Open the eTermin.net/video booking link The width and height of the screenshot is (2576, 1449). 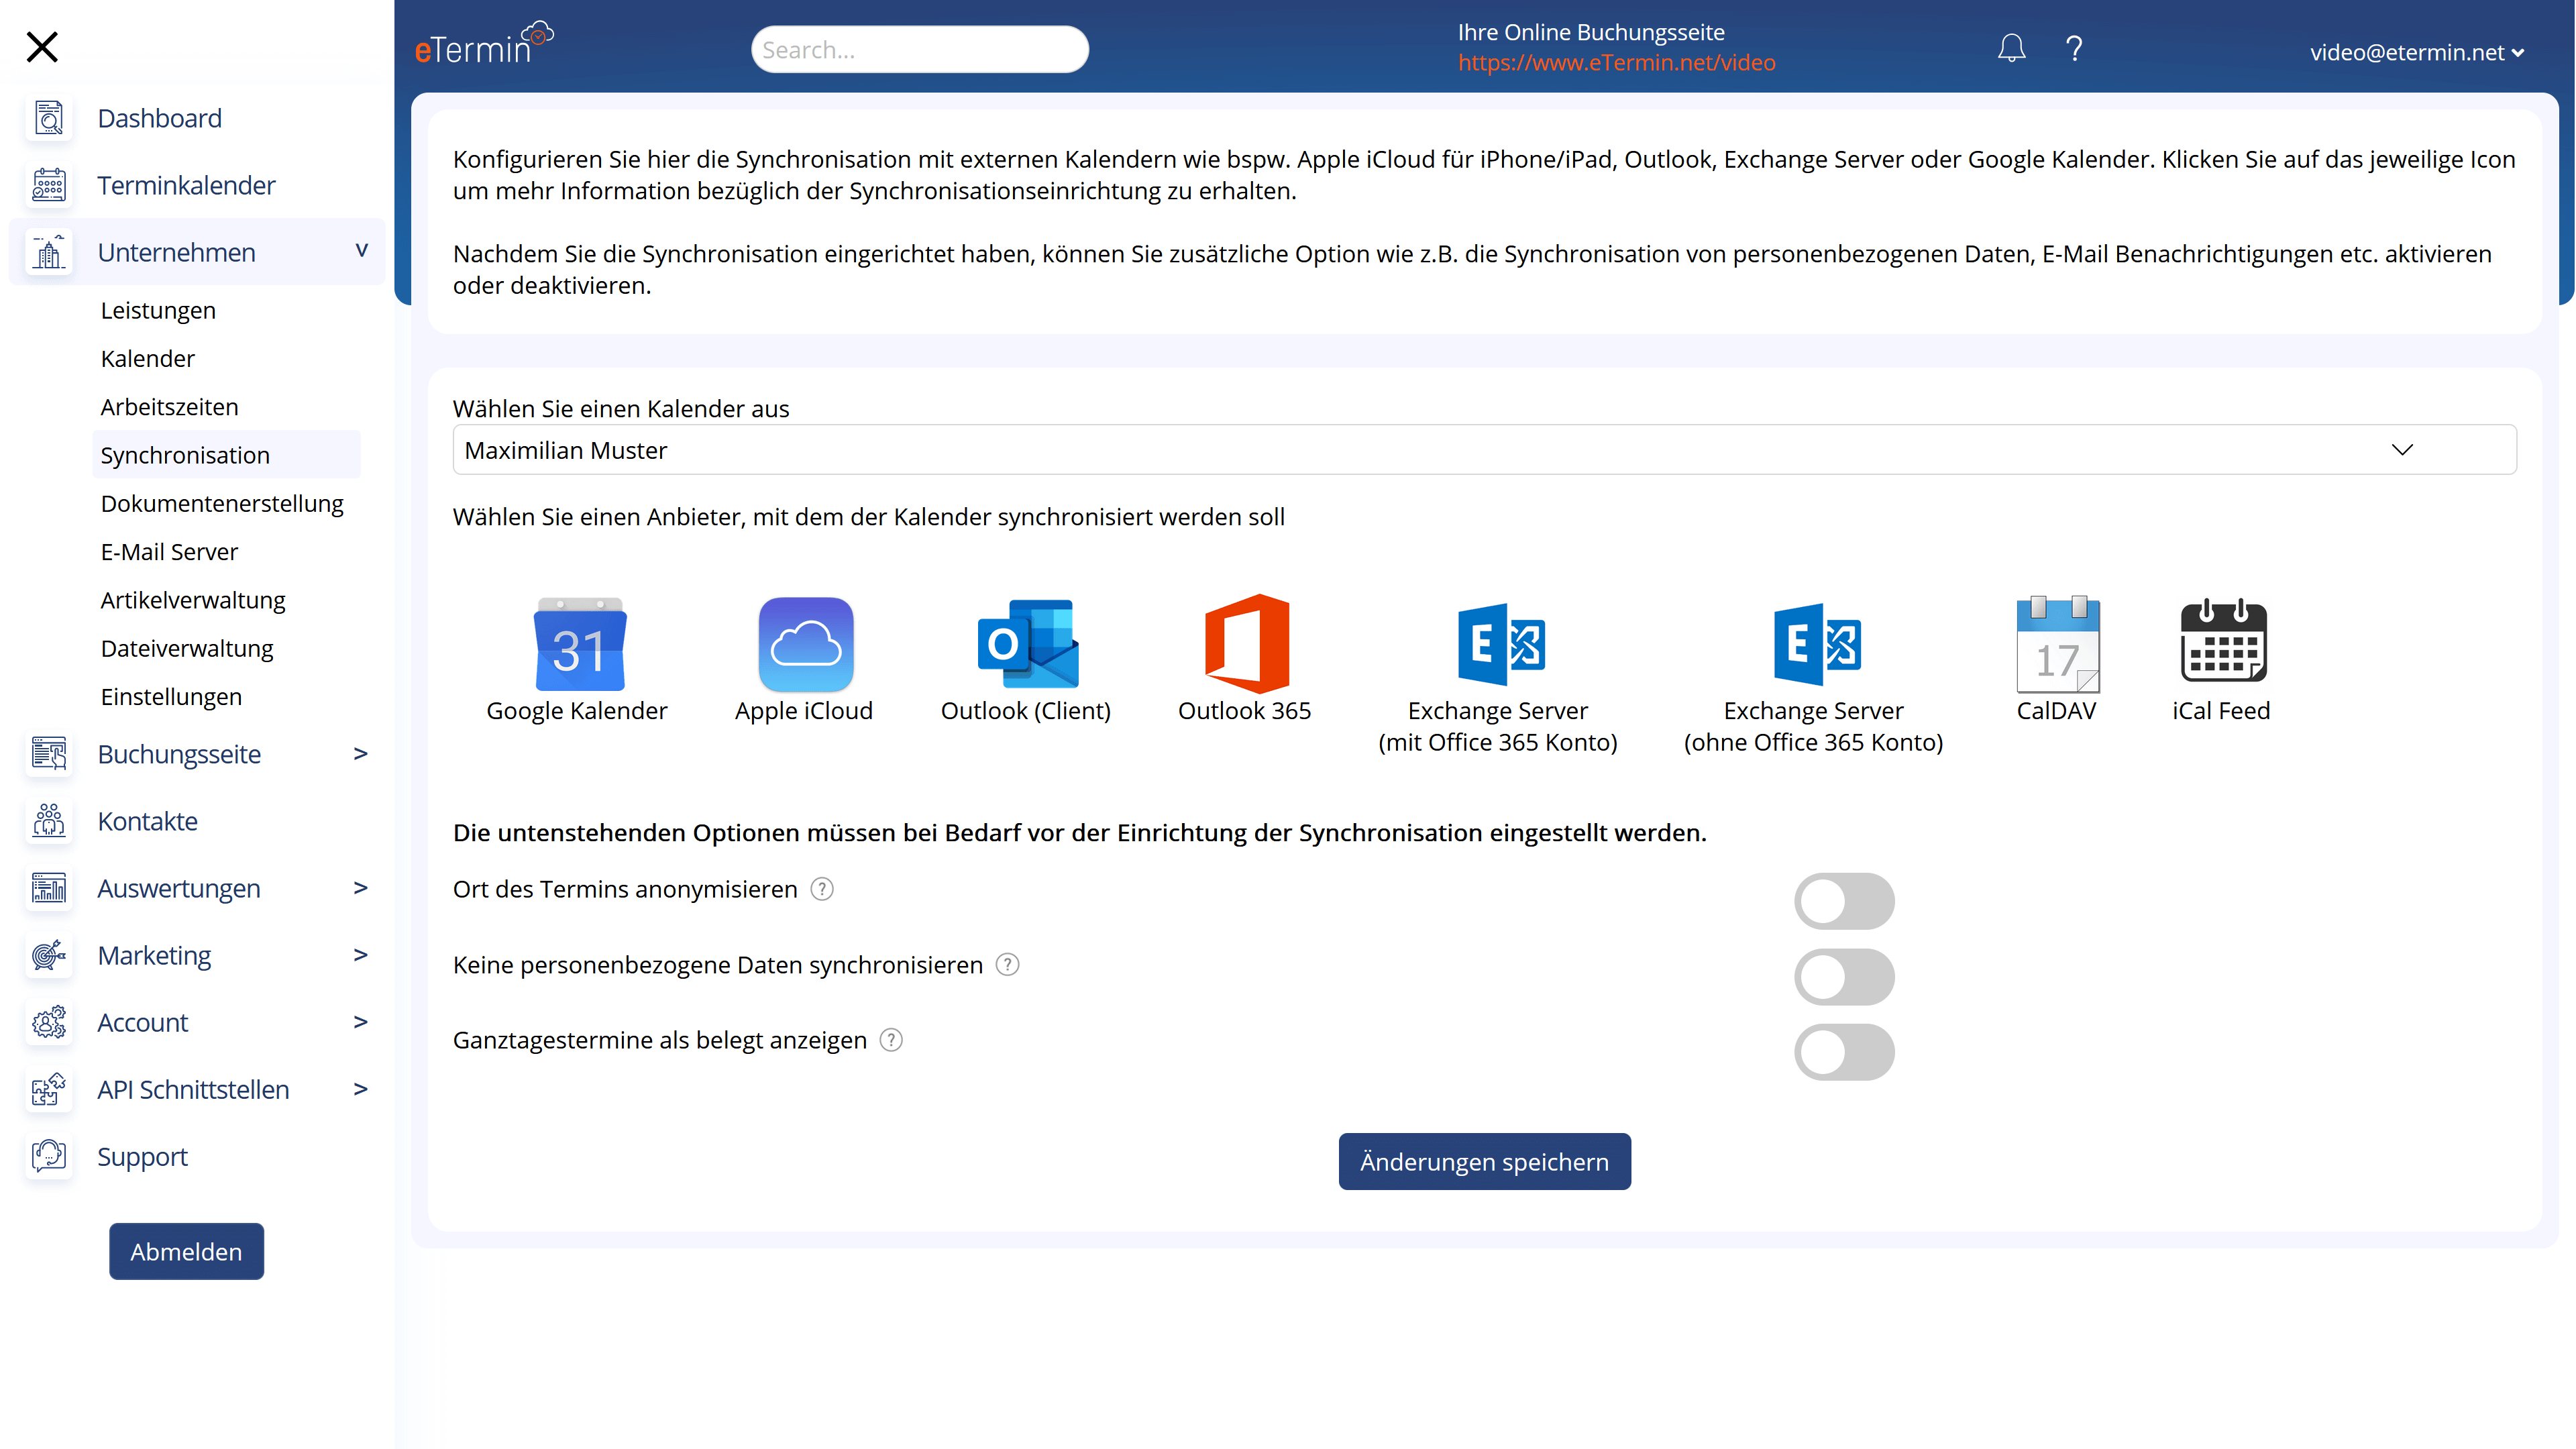click(1616, 63)
